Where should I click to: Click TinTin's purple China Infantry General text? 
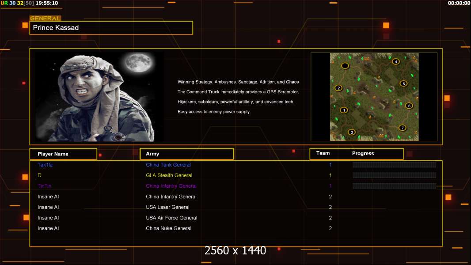coord(171,186)
